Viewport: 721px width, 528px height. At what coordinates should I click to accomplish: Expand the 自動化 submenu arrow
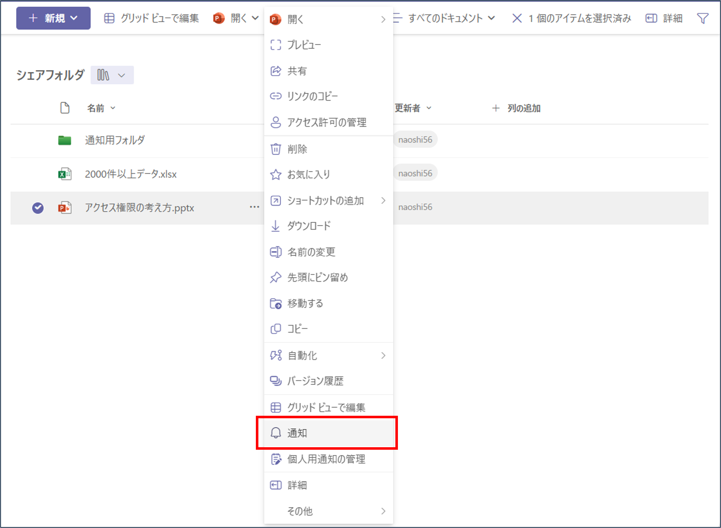coord(383,356)
